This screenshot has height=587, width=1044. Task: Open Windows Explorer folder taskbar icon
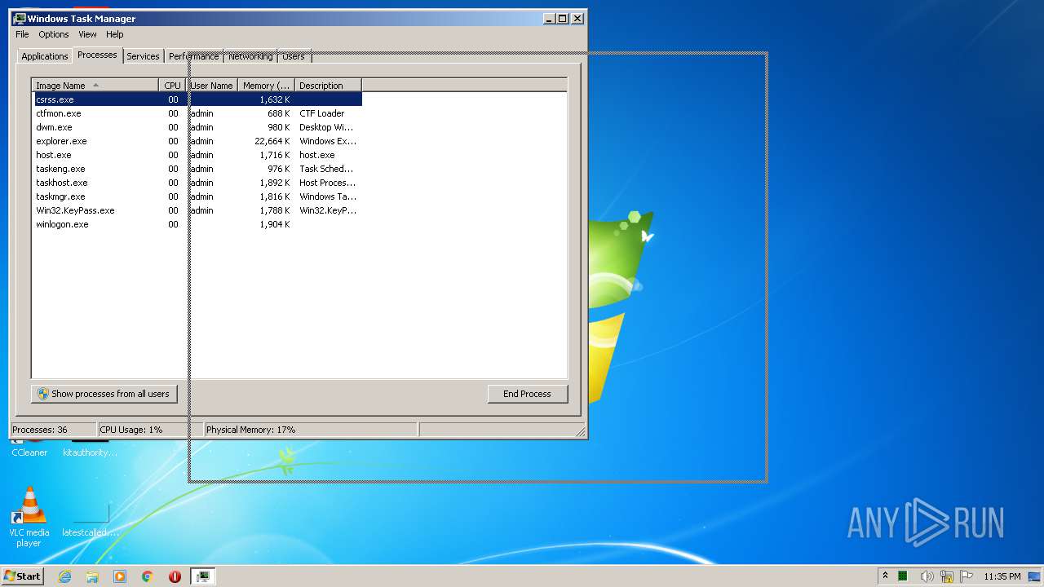[92, 576]
